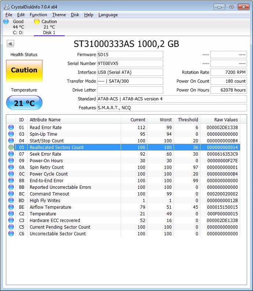The width and height of the screenshot is (253, 291).
Task: Click status orb of Hardware ECC recovered row
Action: (11, 220)
